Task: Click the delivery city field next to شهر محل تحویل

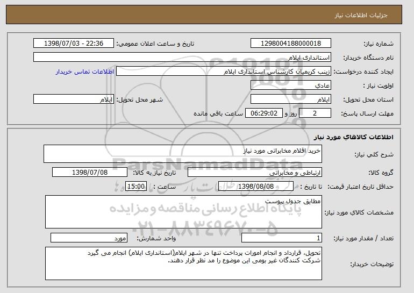Action: (x=74, y=99)
